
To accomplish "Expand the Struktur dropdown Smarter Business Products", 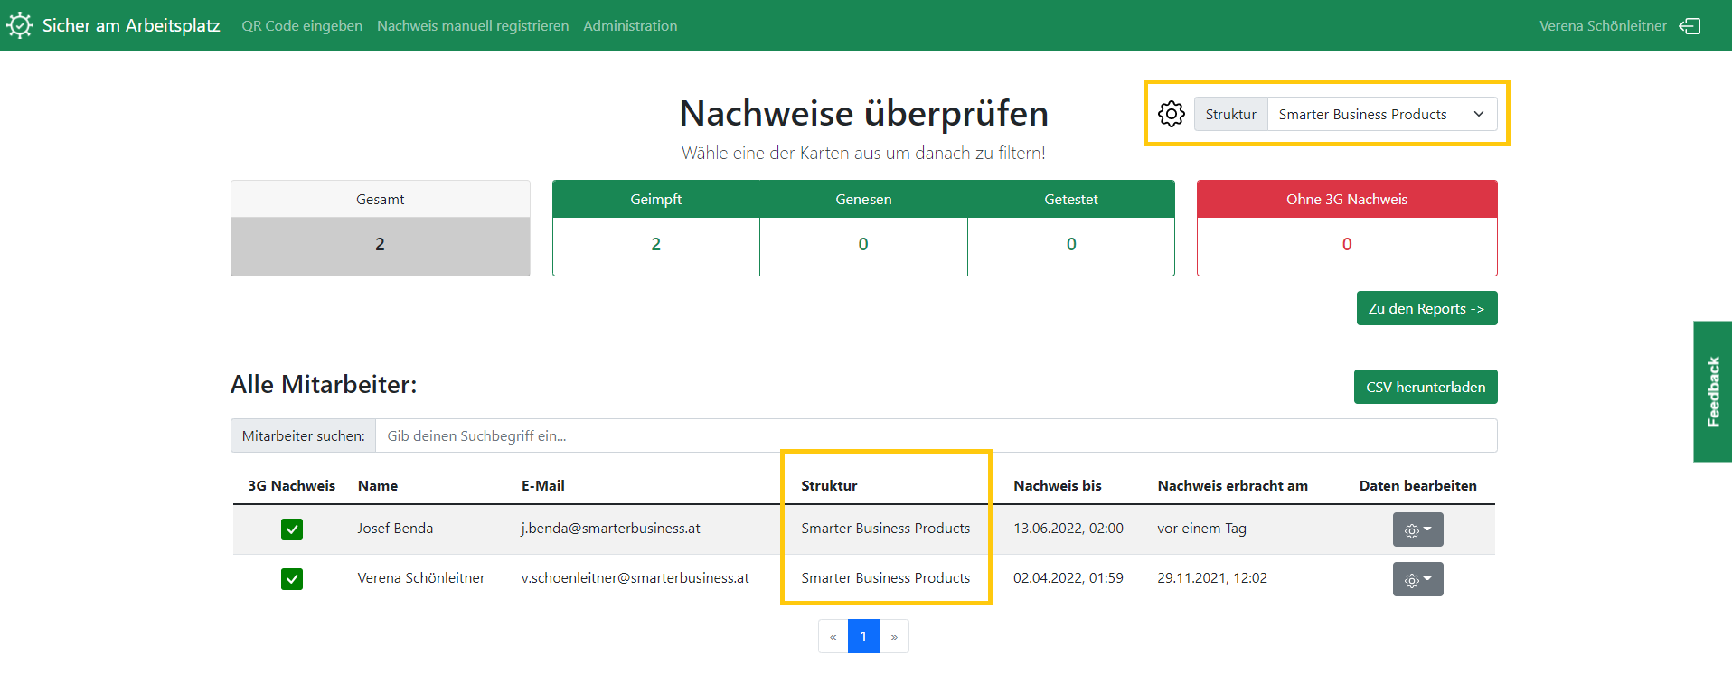I will point(1382,114).
